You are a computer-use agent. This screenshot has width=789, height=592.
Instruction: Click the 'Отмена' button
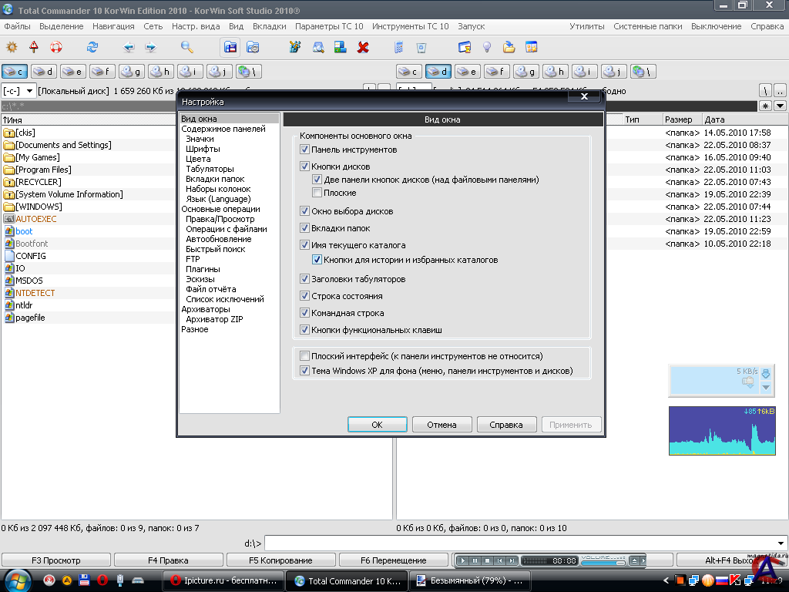(x=442, y=425)
